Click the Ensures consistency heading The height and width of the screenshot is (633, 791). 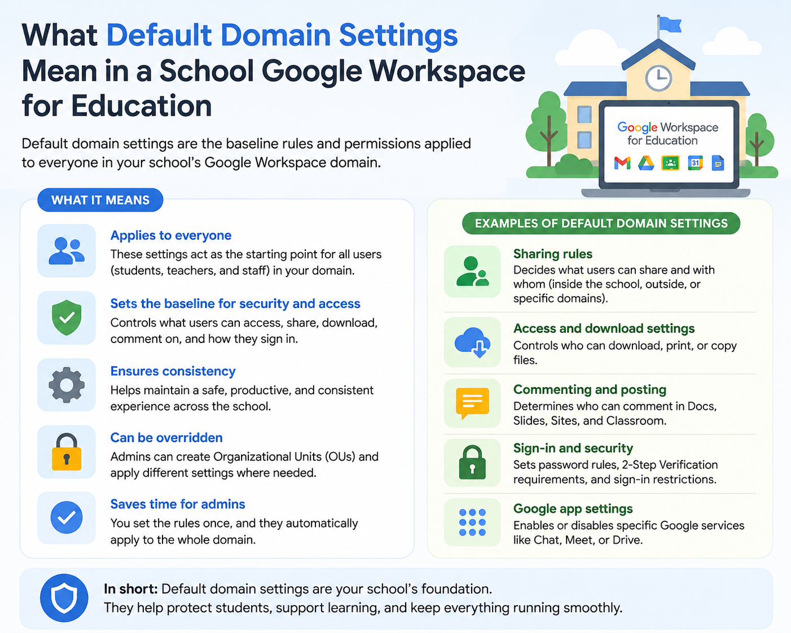173,371
